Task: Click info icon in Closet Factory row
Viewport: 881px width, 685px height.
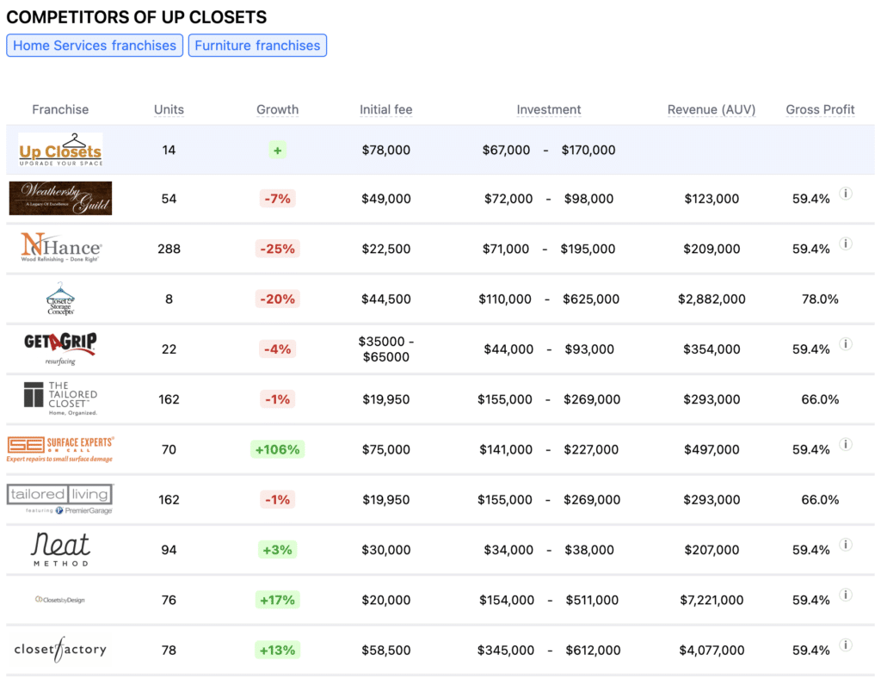Action: click(845, 645)
